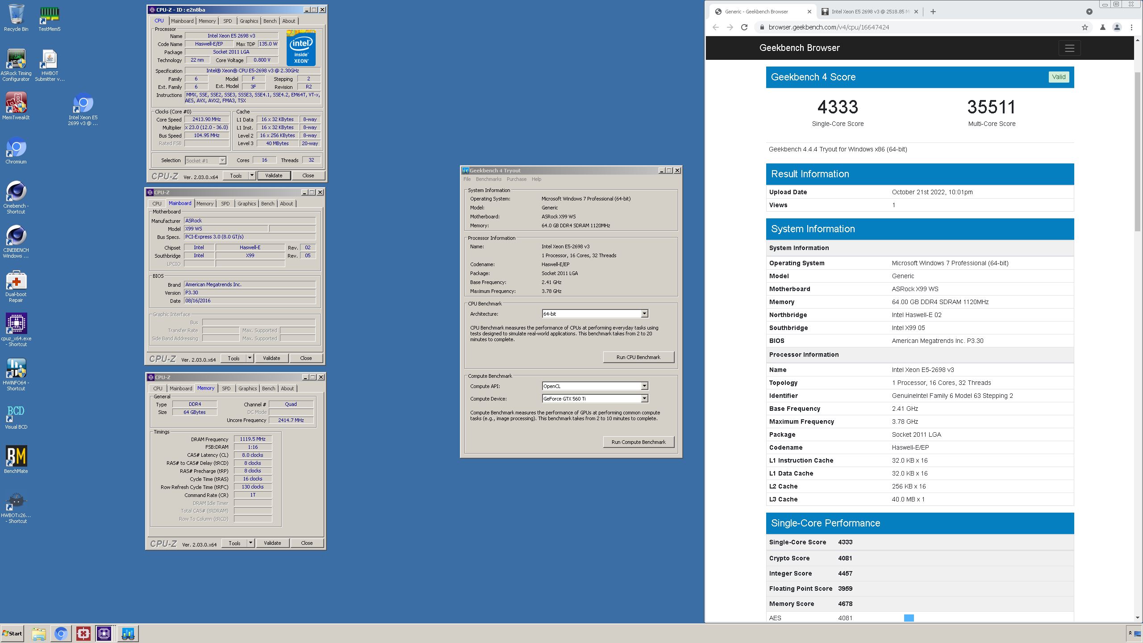
Task: Open Visual BCD desktop icon
Action: click(16, 416)
